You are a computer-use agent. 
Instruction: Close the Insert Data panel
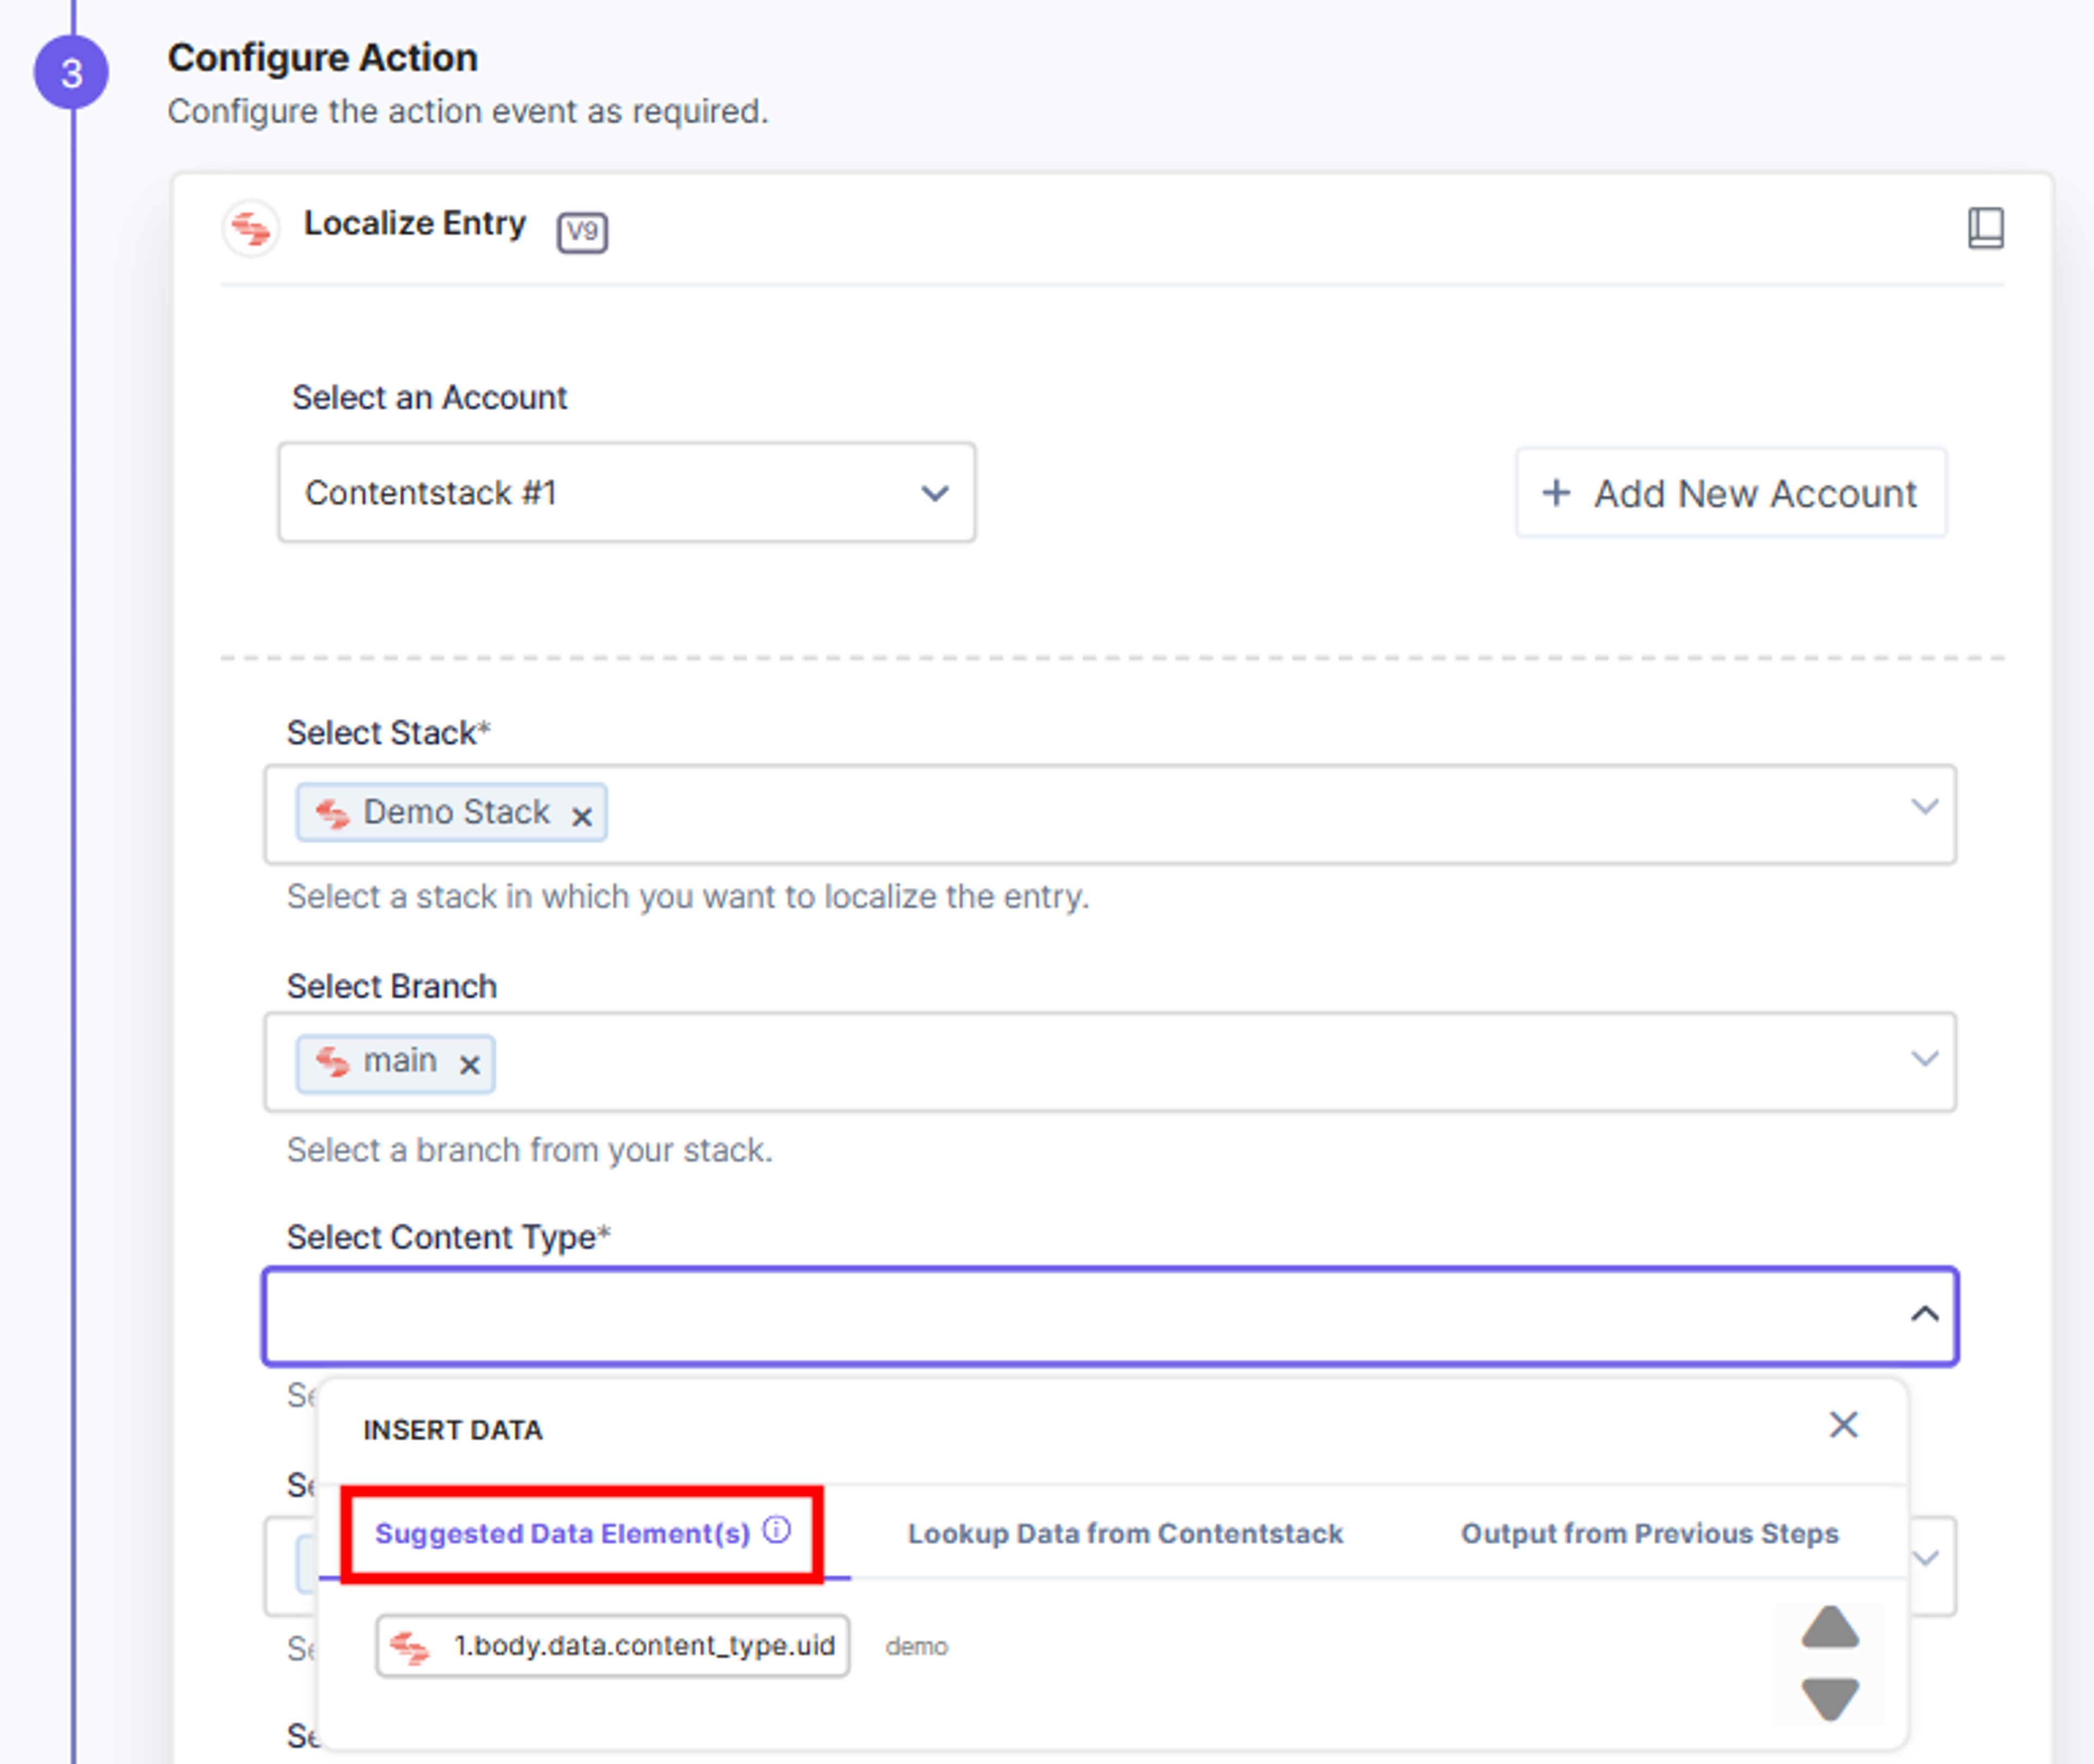click(1843, 1425)
